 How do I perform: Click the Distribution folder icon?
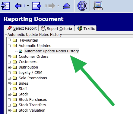coord(15,67)
